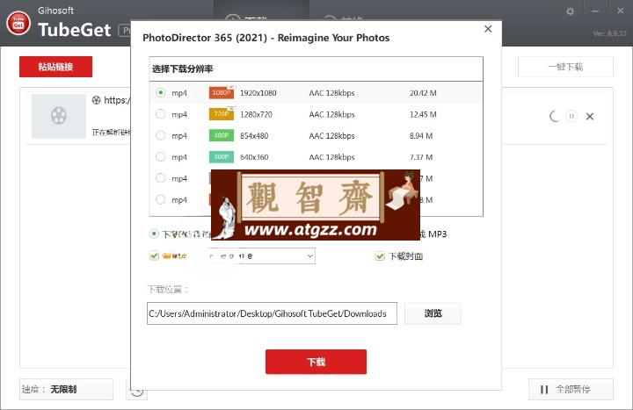Select the download video radio option below list

[x=154, y=234]
